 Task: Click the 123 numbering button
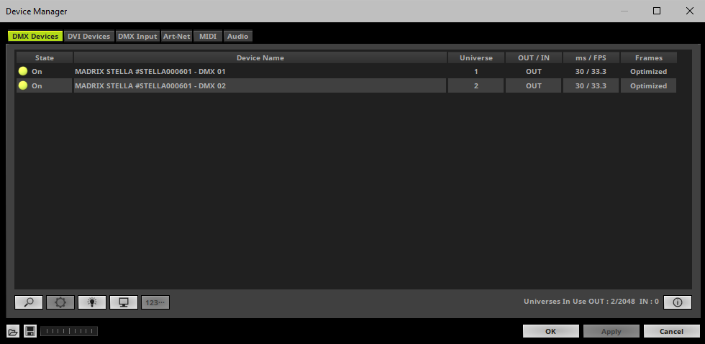tap(155, 302)
